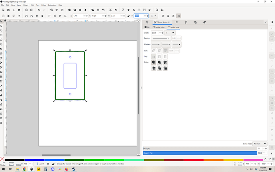
Task: Click the Cut scissors icon
Action: 57,10
